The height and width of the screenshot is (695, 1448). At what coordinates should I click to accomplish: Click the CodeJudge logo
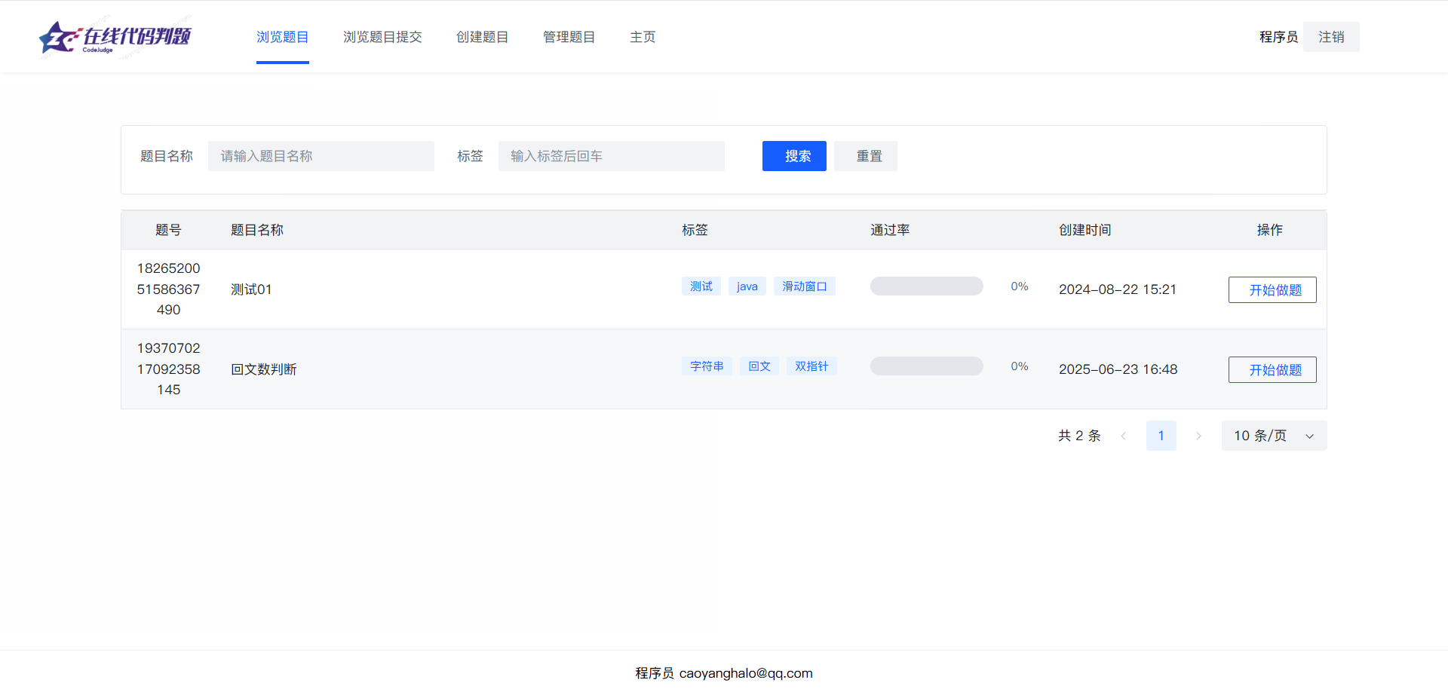click(115, 37)
